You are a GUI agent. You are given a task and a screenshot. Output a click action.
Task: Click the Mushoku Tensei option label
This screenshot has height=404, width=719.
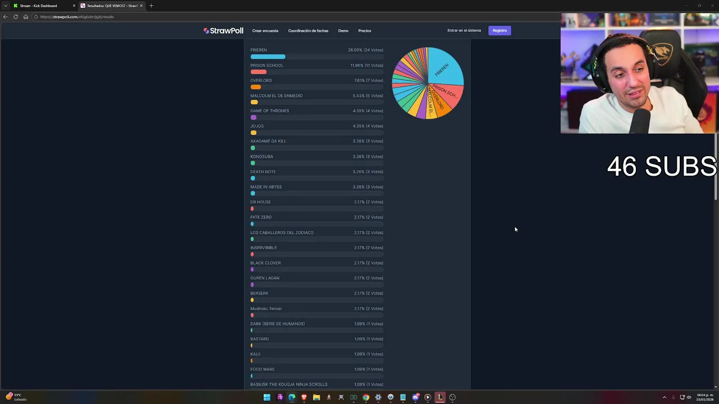point(266,309)
